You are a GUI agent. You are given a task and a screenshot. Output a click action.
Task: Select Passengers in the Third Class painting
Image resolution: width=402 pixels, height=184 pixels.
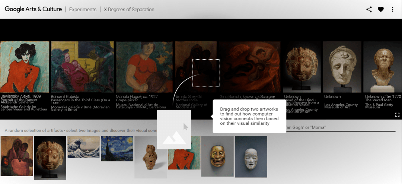pos(82,67)
